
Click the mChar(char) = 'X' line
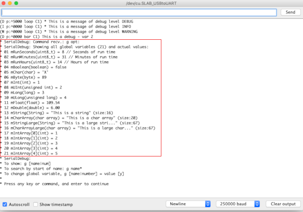pos(29,73)
